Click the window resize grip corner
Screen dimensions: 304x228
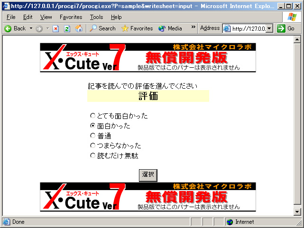[x=299, y=223]
